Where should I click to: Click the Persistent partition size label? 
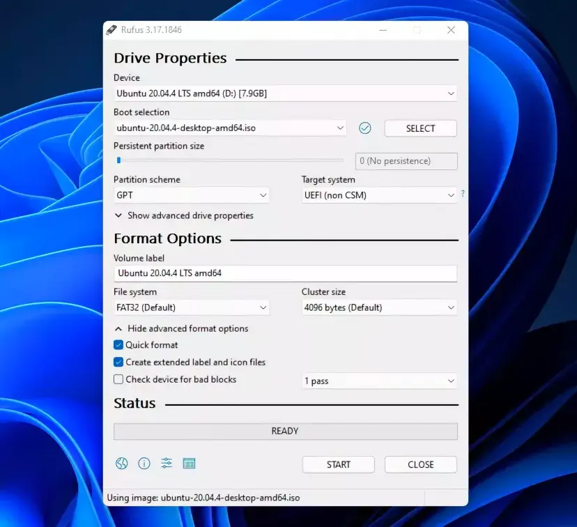click(x=159, y=146)
